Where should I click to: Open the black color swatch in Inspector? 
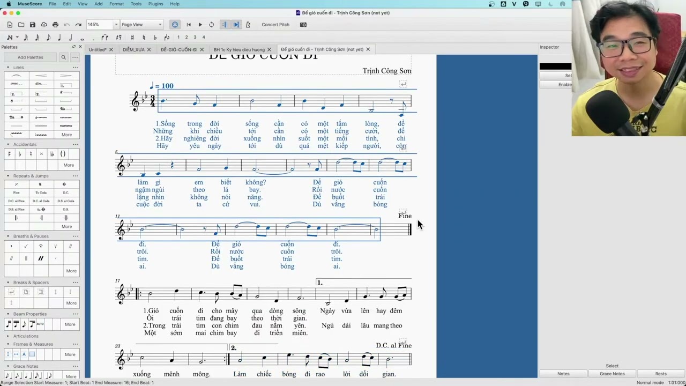click(x=555, y=66)
